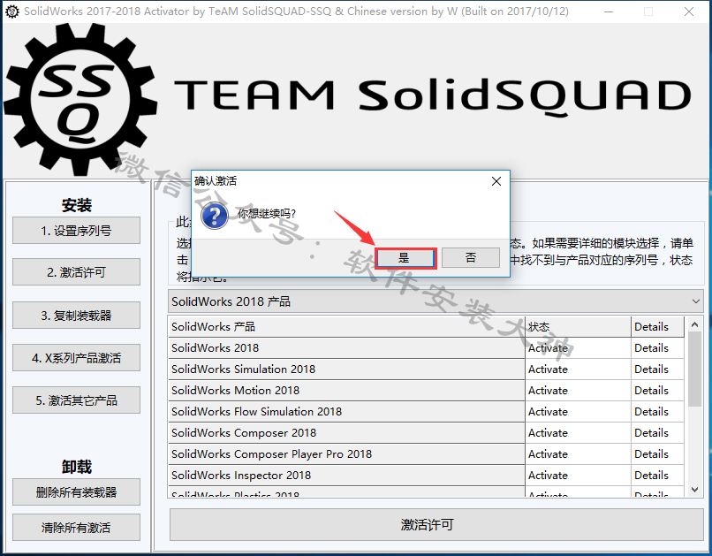Select the SolidWorks 2018 row
This screenshot has width=712, height=556.
346,348
